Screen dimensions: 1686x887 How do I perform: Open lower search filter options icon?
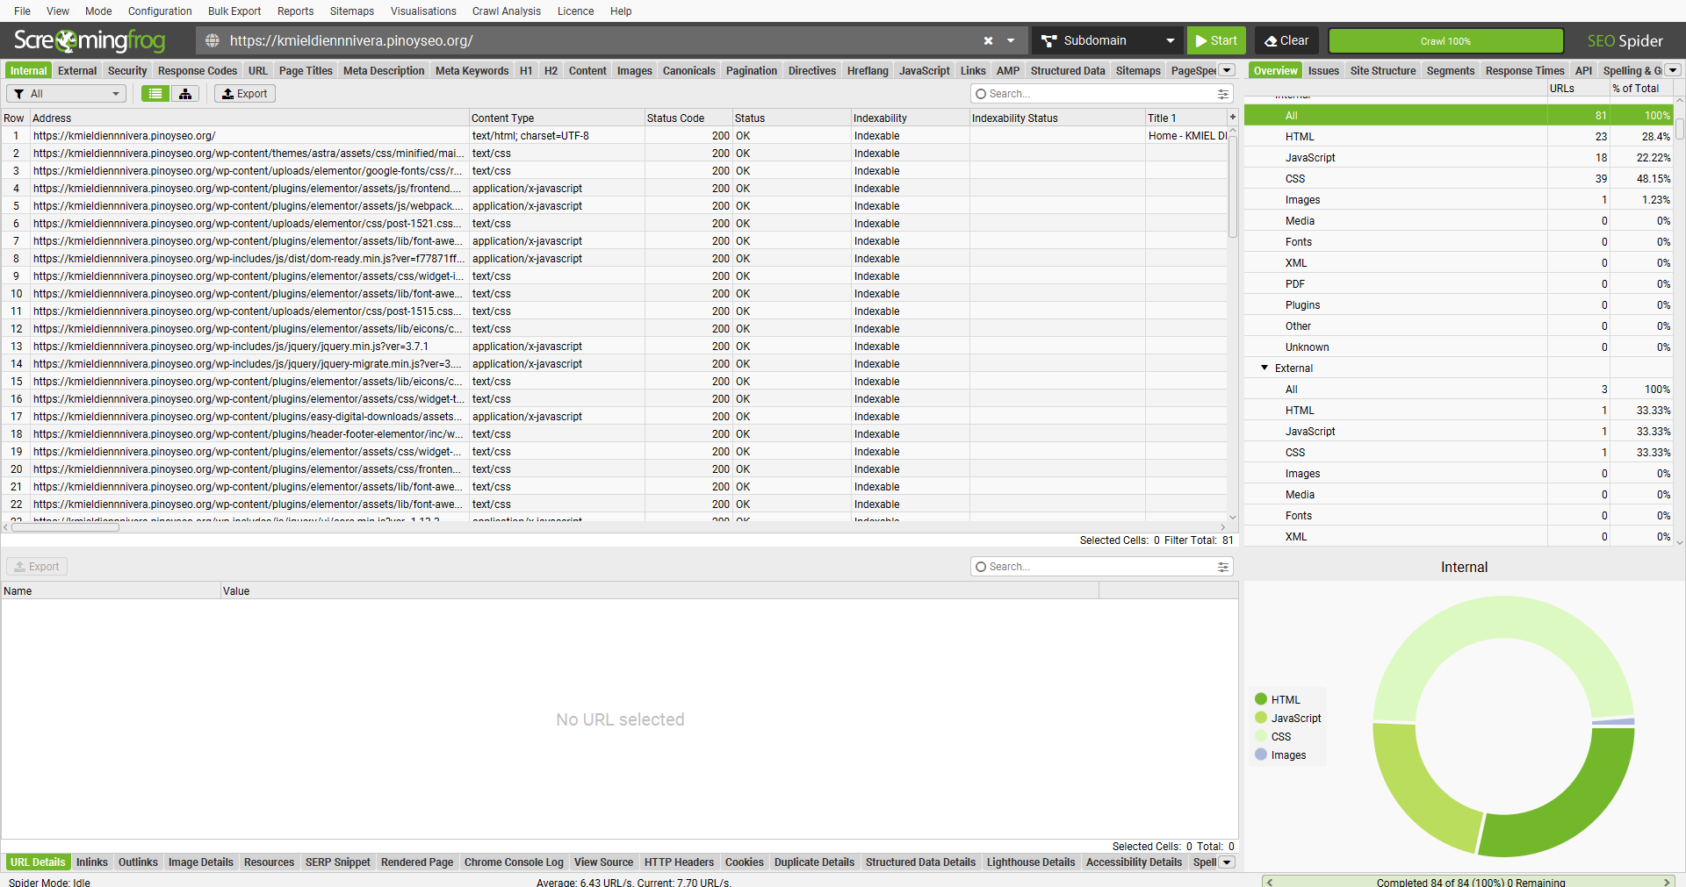pyautogui.click(x=1222, y=567)
